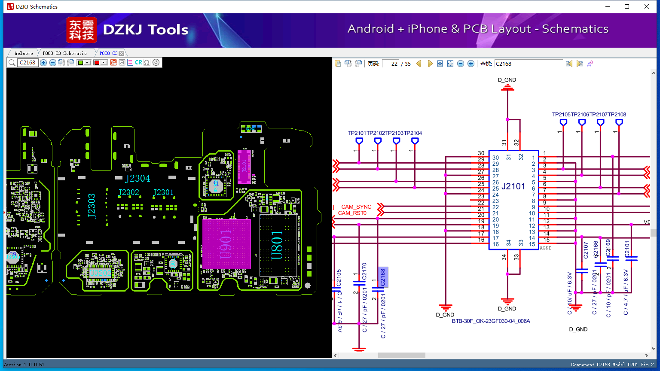
Task: Click the schematic find field containing C2168
Action: coord(529,64)
